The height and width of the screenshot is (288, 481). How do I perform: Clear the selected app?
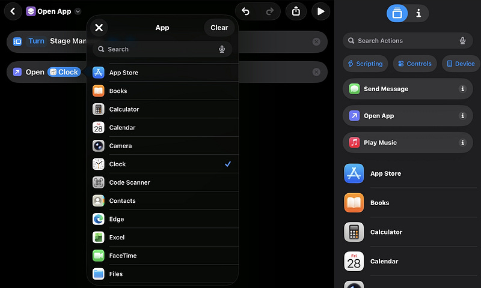point(219,28)
